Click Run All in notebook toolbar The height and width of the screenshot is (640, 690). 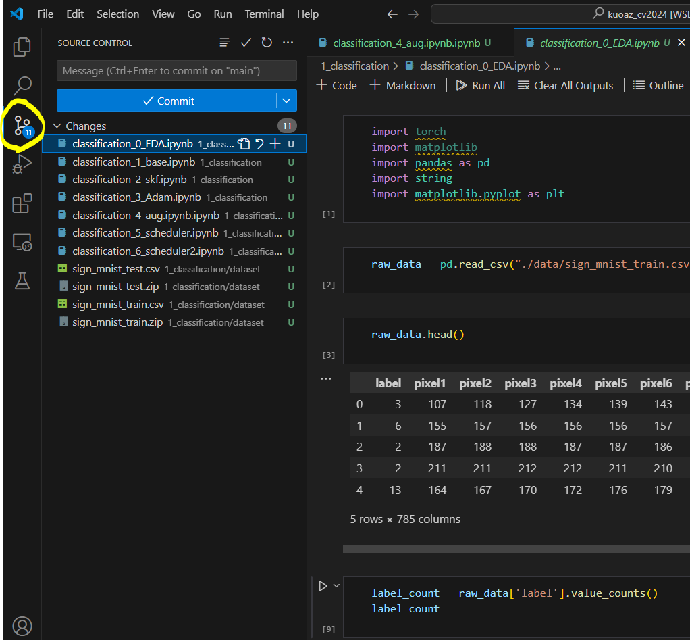480,85
